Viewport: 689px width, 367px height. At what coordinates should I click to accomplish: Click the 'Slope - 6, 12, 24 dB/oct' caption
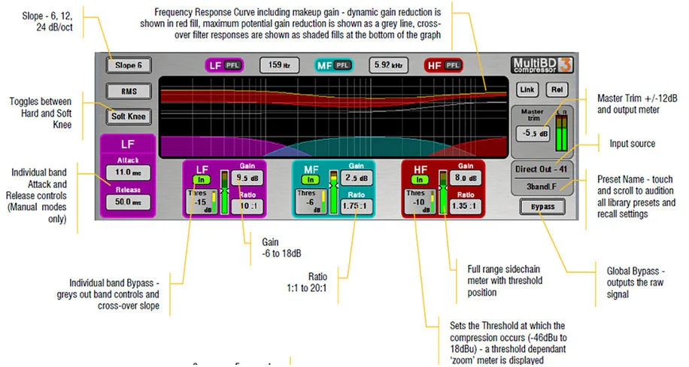click(x=47, y=22)
